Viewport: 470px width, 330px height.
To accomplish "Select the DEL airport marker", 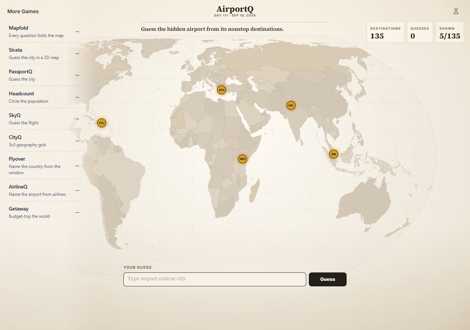I will 291,106.
